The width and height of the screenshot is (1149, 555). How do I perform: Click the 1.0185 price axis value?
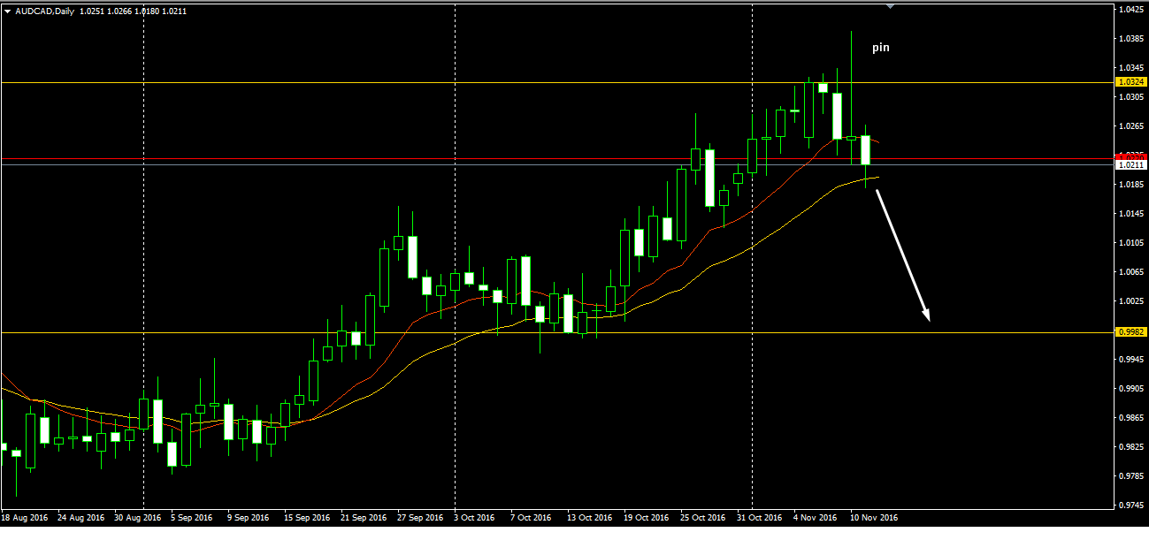pyautogui.click(x=1131, y=185)
